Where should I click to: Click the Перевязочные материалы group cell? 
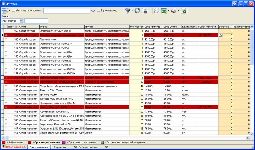[107, 82]
